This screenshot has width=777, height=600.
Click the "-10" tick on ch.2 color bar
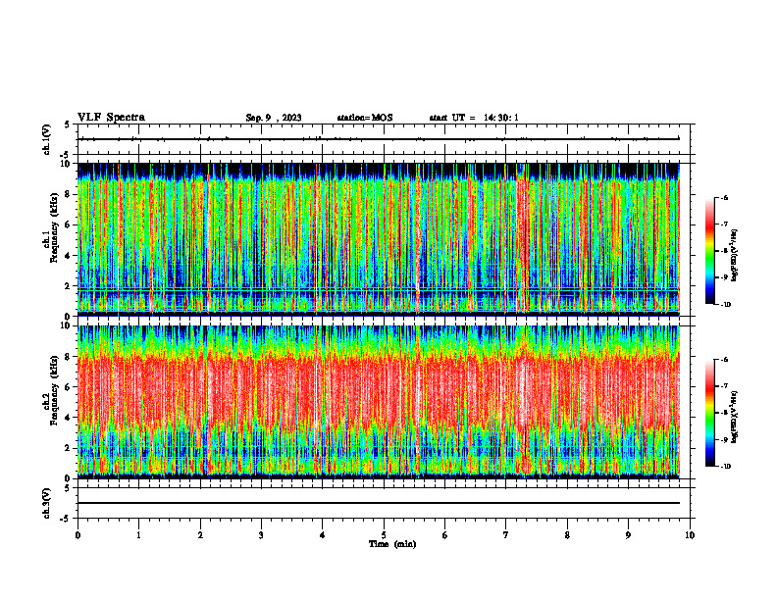tap(726, 467)
